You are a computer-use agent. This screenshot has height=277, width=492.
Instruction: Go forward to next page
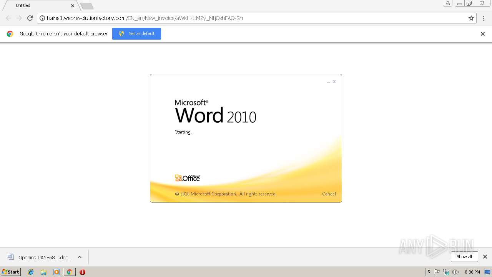19,18
